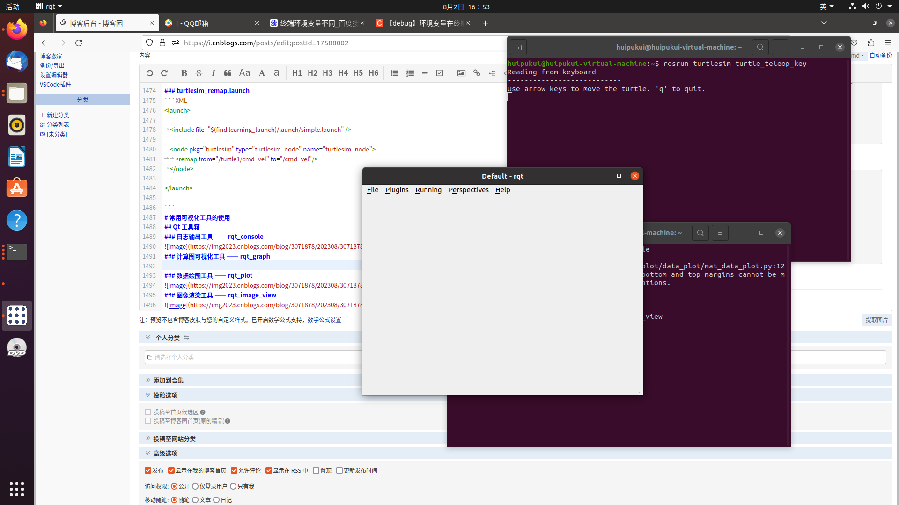899x505 pixels.
Task: Enable the 置顶 checkbox
Action: coord(316,470)
